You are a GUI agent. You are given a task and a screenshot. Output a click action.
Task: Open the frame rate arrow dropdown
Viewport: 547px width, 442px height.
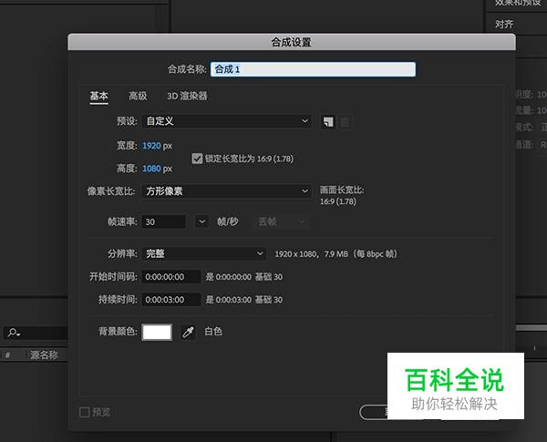click(x=201, y=221)
